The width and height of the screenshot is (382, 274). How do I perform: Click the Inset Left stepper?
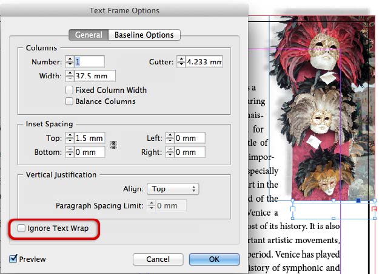pos(170,138)
